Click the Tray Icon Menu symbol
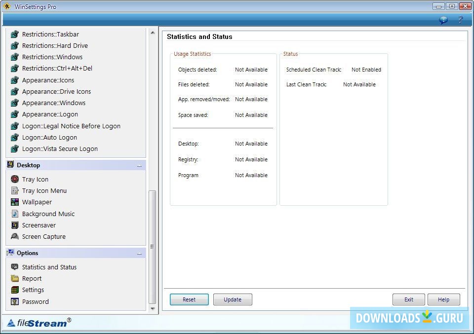This screenshot has height=334, width=474. [14, 190]
